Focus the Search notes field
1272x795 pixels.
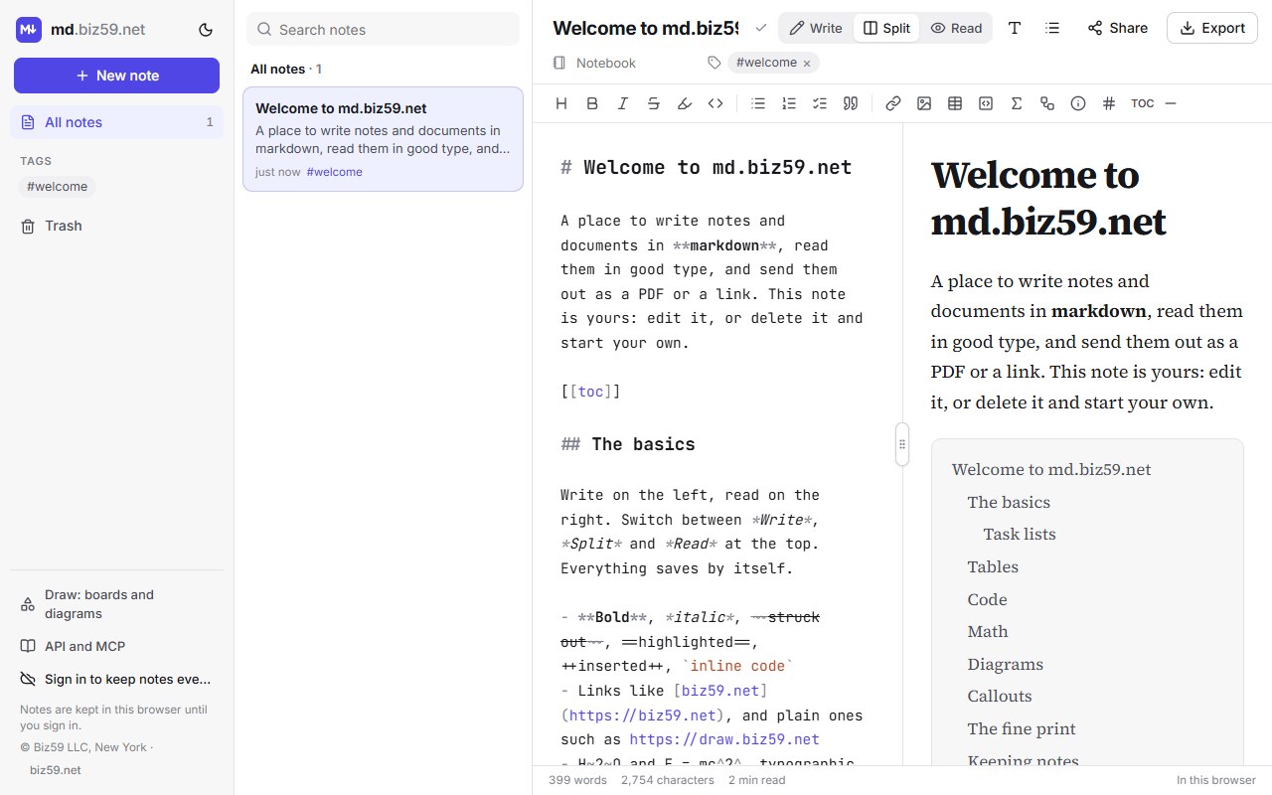point(383,29)
